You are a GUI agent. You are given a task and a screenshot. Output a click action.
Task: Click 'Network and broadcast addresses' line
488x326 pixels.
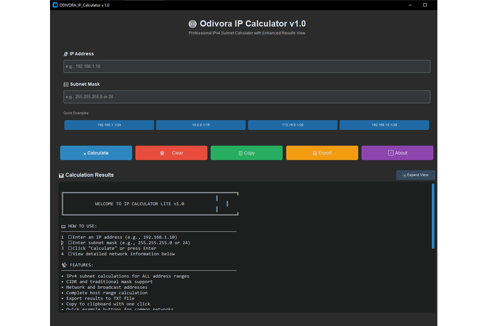coord(107,287)
